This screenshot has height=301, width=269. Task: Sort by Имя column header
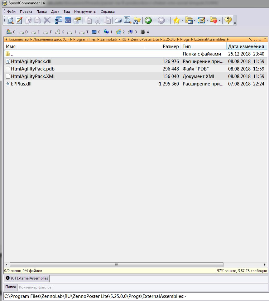[74, 46]
